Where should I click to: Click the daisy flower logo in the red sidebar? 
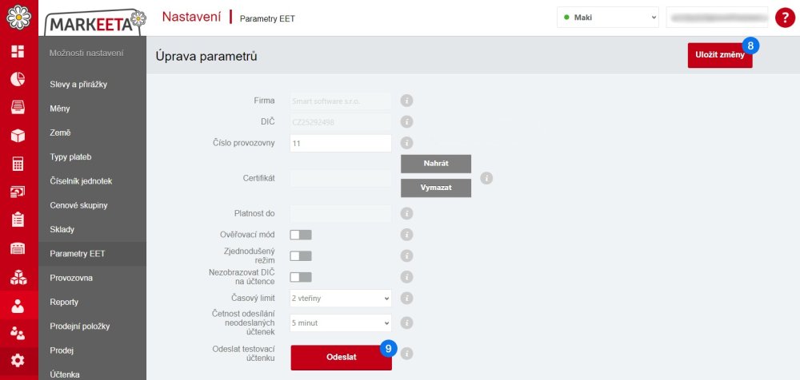click(18, 17)
